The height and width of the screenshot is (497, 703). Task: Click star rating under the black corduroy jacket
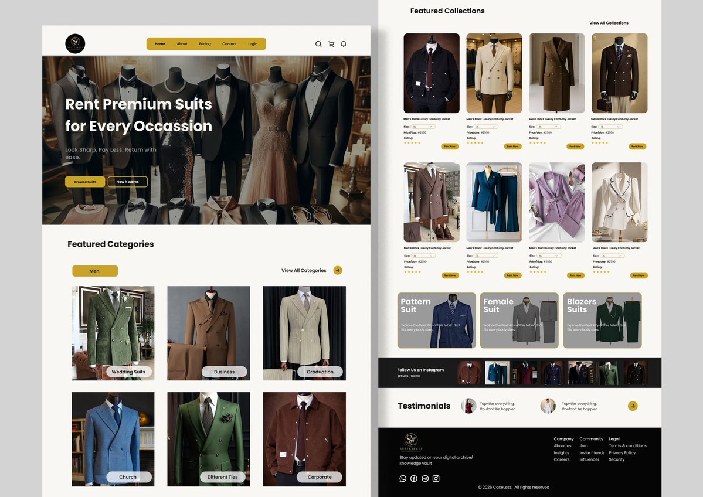pos(412,143)
